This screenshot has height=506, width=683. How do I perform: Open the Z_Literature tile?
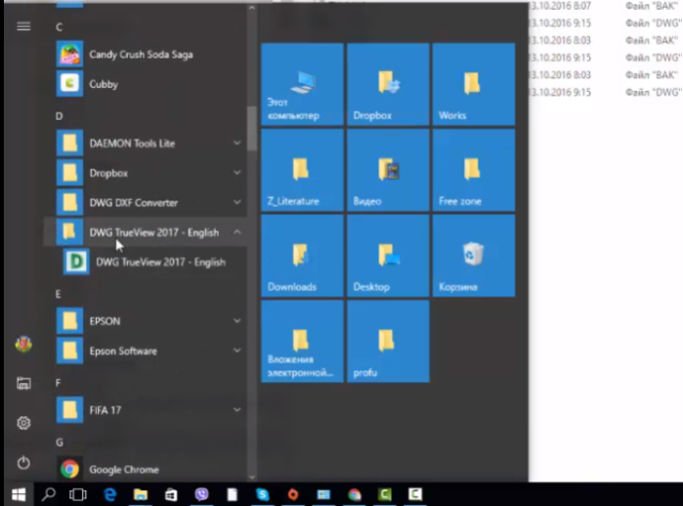click(302, 170)
